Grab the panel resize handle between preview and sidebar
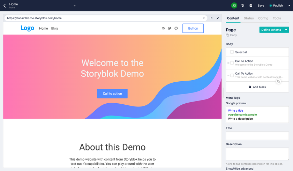Viewport: 293px width, 171px height. pyautogui.click(x=223, y=92)
